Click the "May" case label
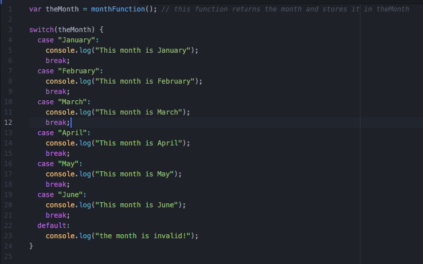423x264 pixels. [x=68, y=164]
